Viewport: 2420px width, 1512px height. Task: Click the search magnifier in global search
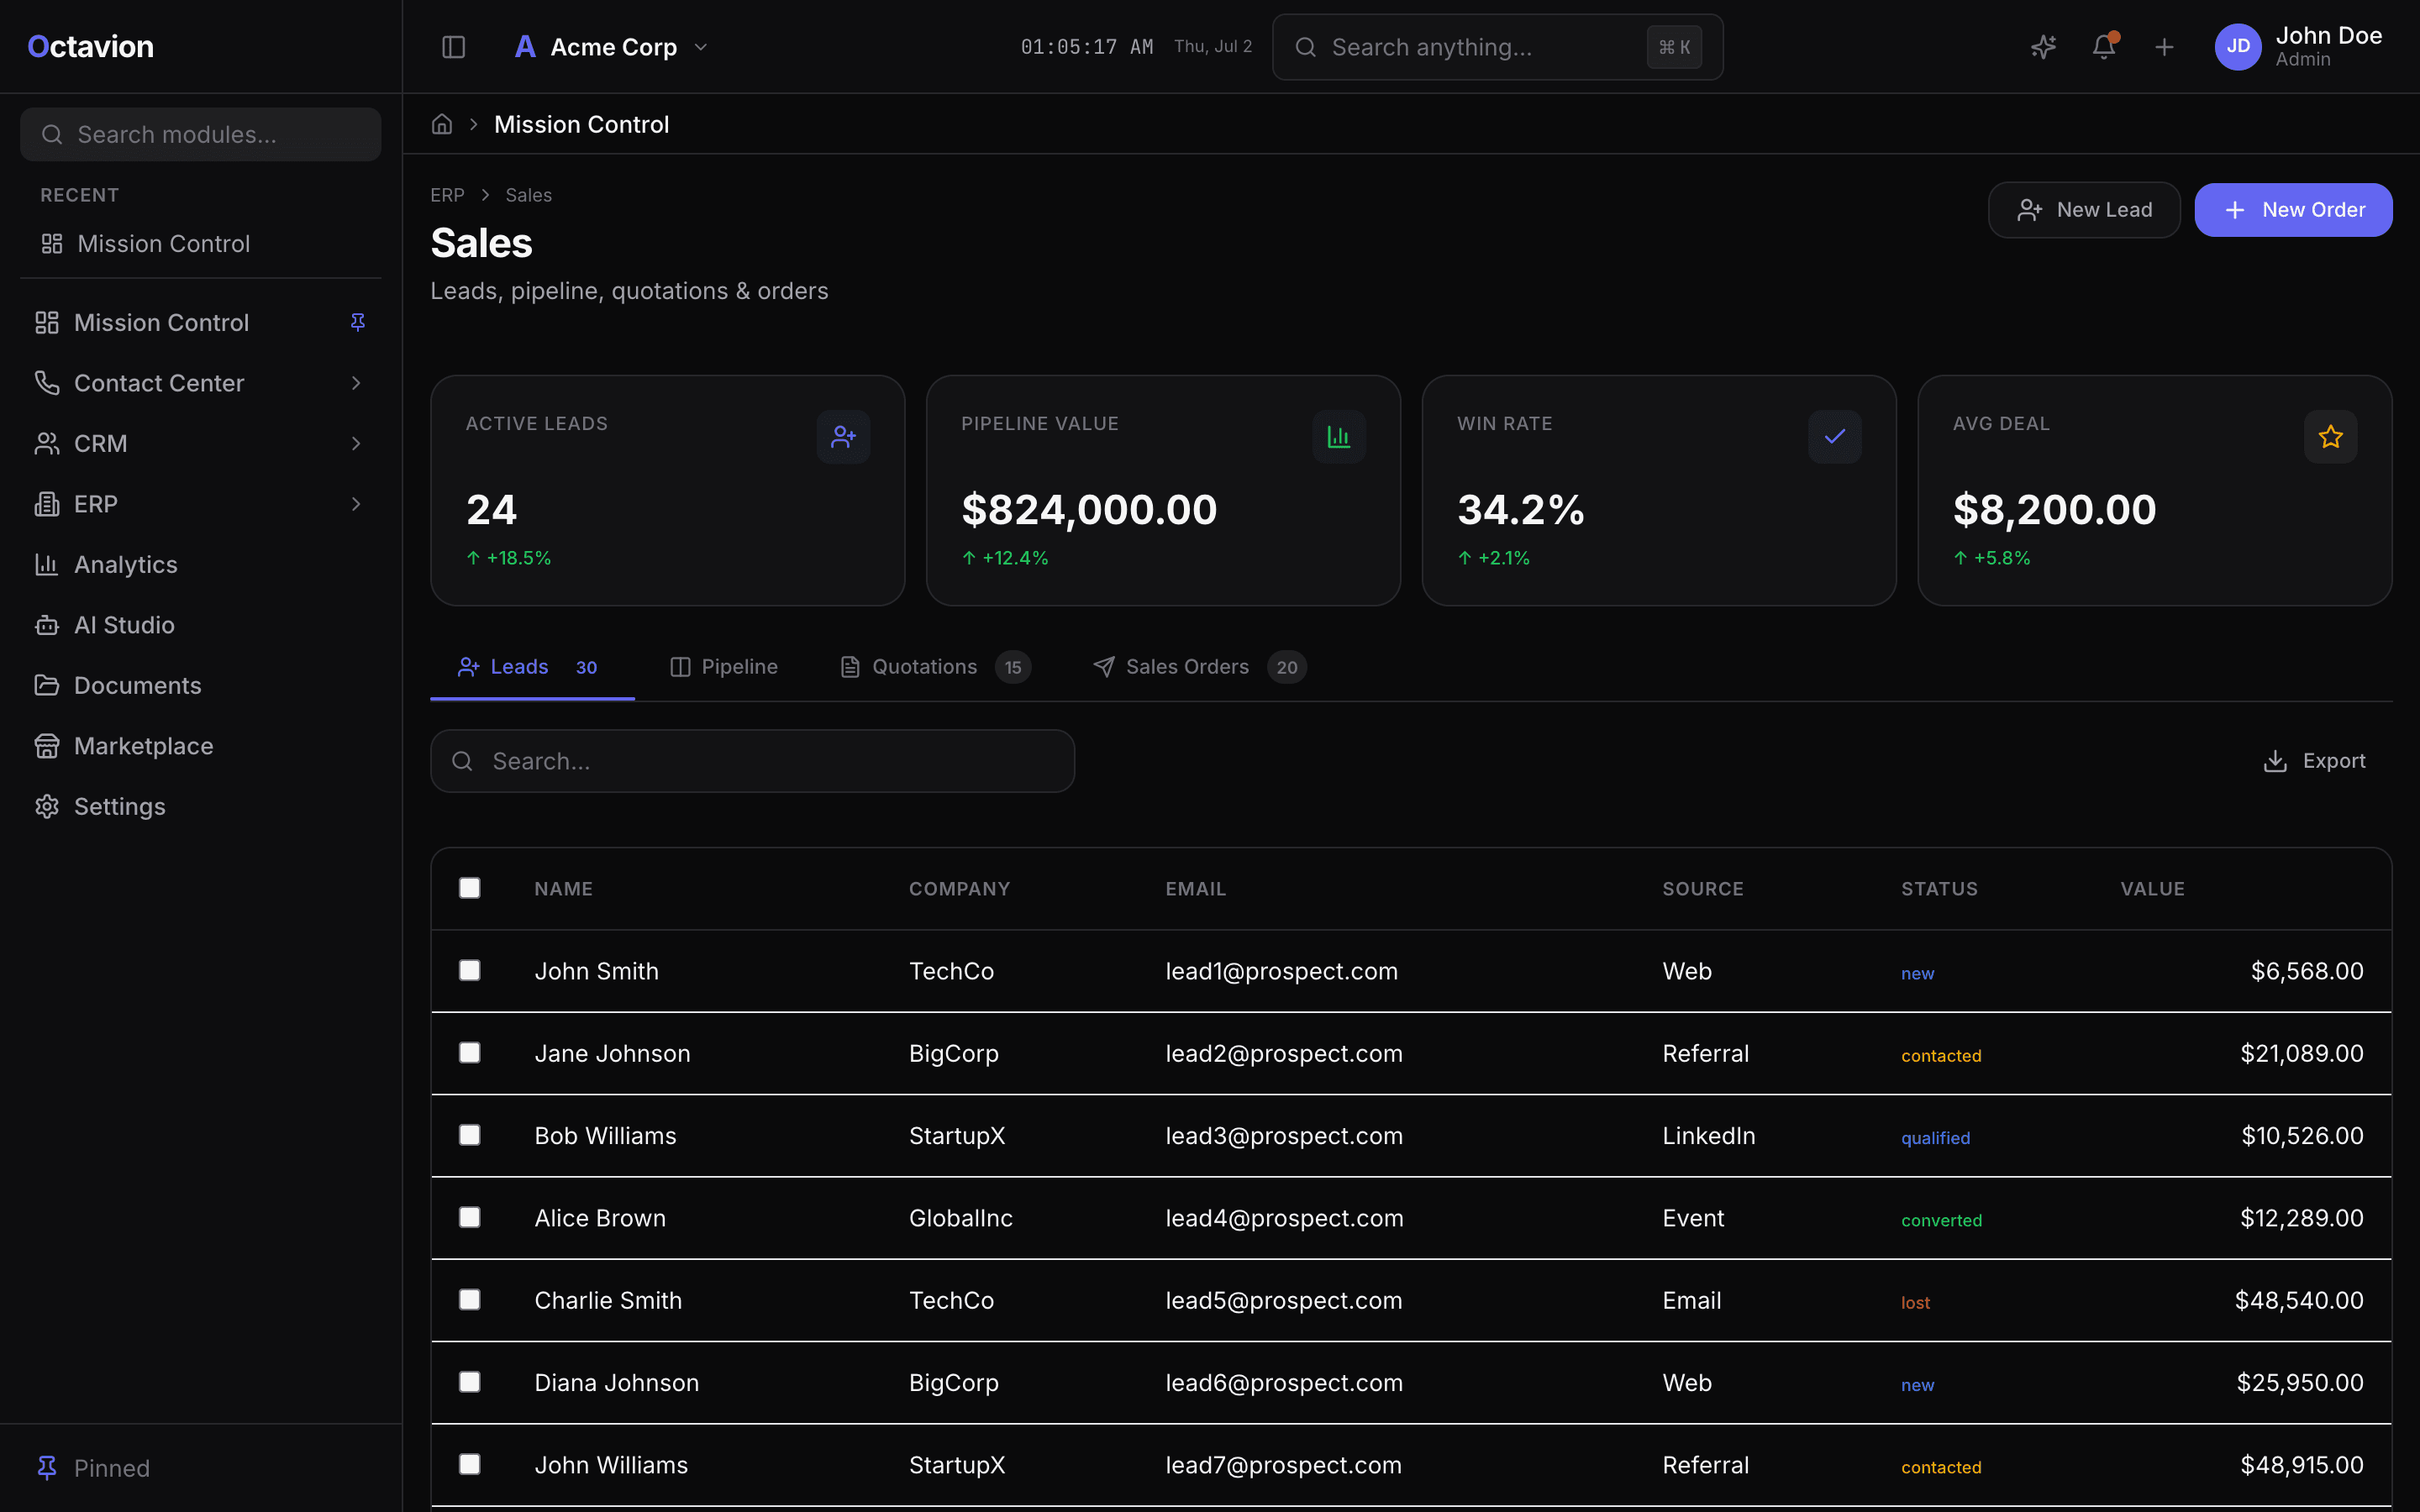click(1305, 47)
